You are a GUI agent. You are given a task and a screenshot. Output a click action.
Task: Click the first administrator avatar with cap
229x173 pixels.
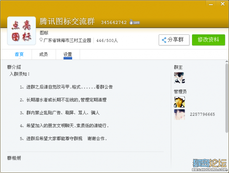(x=179, y=102)
